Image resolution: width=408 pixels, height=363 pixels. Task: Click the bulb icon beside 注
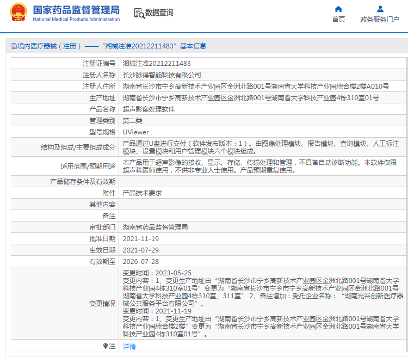pos(106,346)
